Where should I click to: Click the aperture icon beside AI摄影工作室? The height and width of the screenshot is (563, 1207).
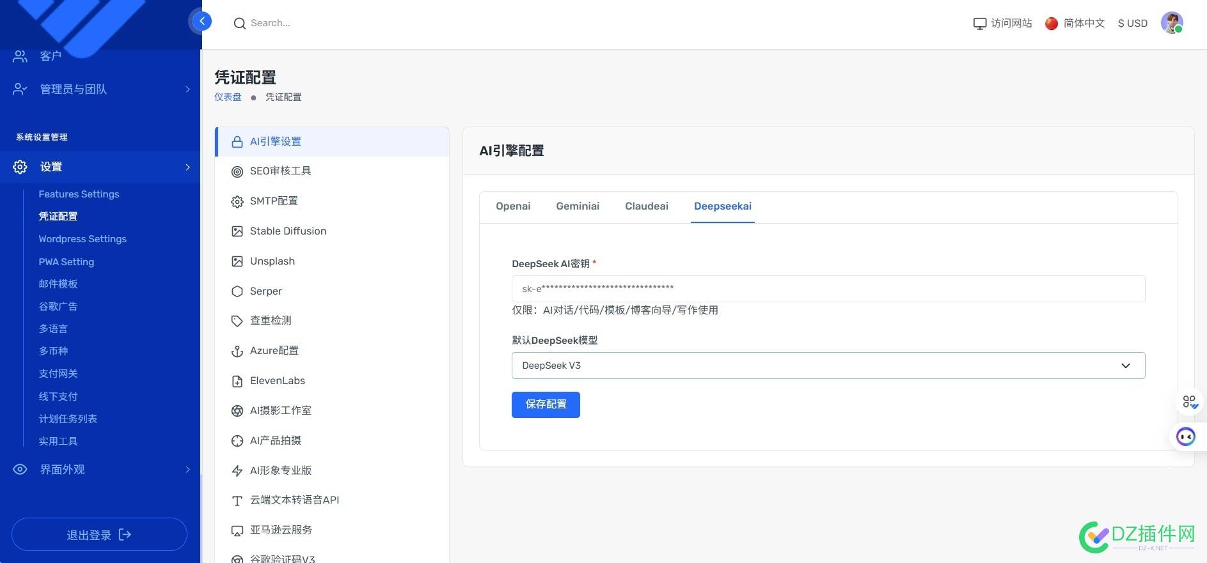tap(237, 411)
